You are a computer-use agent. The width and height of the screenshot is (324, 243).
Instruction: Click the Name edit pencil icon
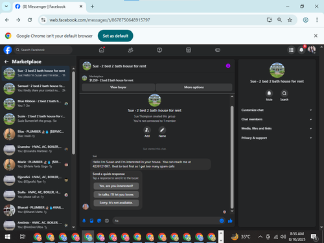162,130
